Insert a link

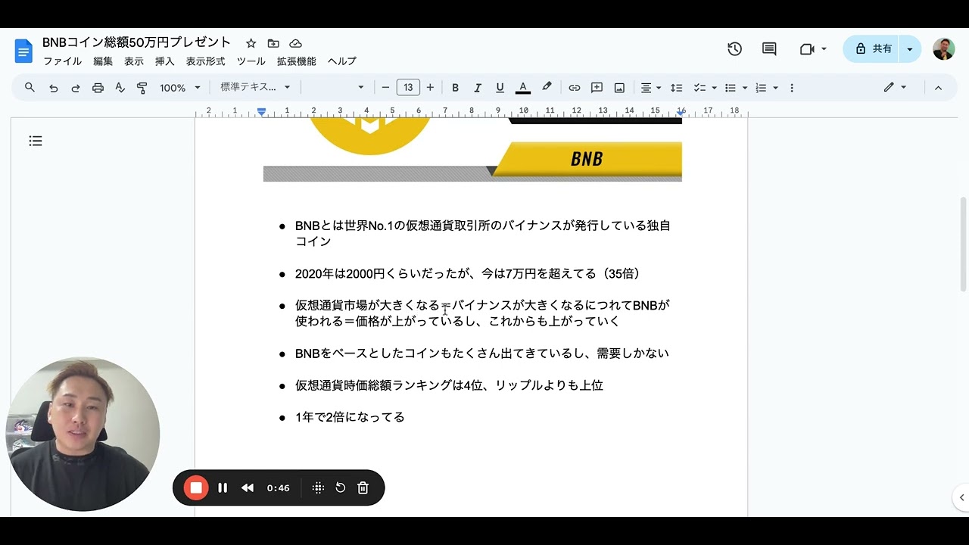[575, 88]
